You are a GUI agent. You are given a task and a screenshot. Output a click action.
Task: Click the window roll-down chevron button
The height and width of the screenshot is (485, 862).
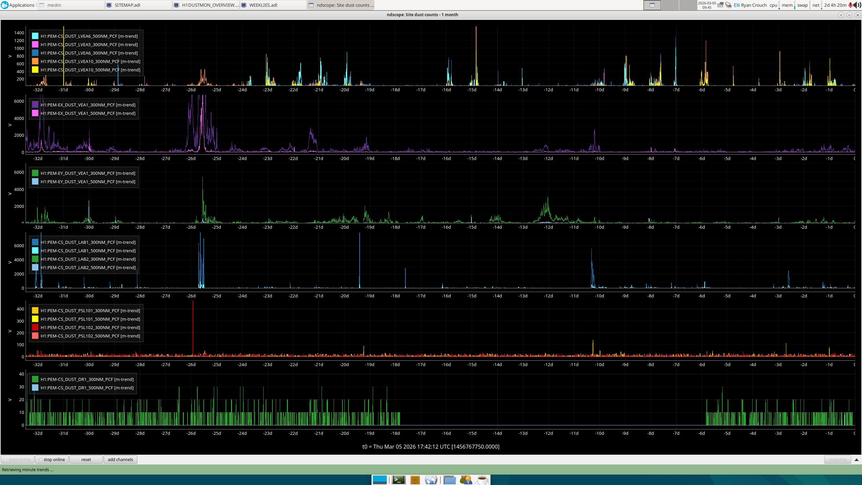click(841, 15)
